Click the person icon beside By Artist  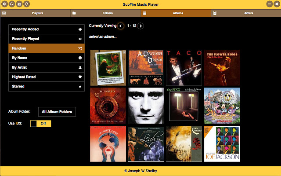[80, 67]
